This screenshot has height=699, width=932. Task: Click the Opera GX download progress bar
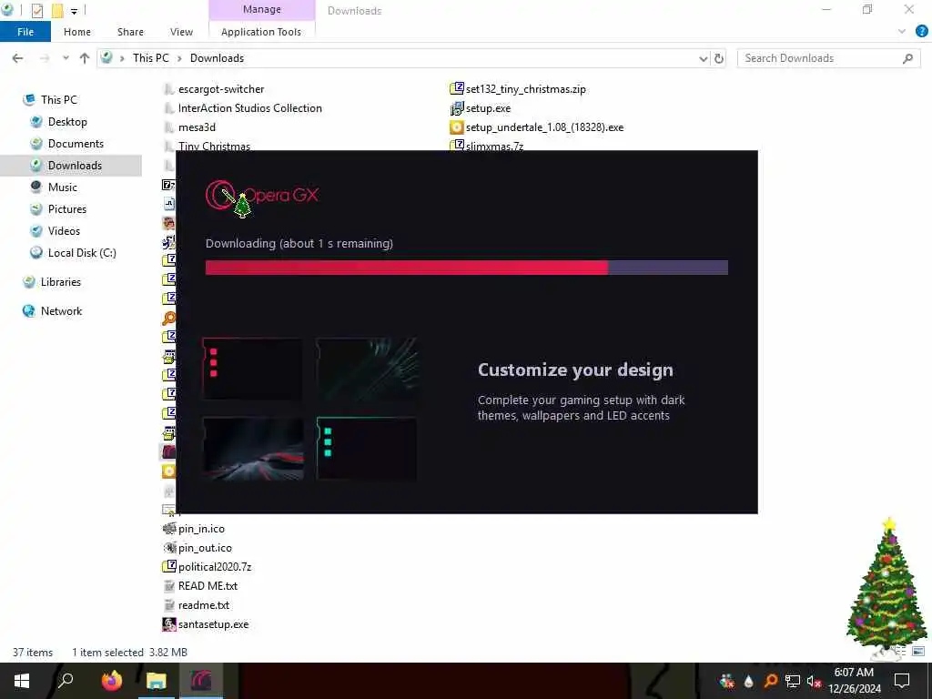(467, 268)
